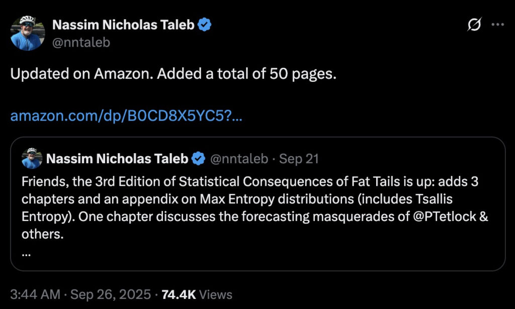Click the quoted tweet's profile avatar
This screenshot has height=309, width=515.
(31, 158)
